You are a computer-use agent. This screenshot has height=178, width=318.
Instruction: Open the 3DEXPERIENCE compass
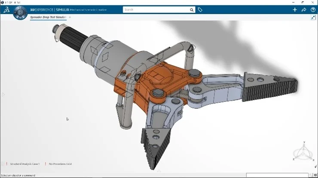(20, 14)
